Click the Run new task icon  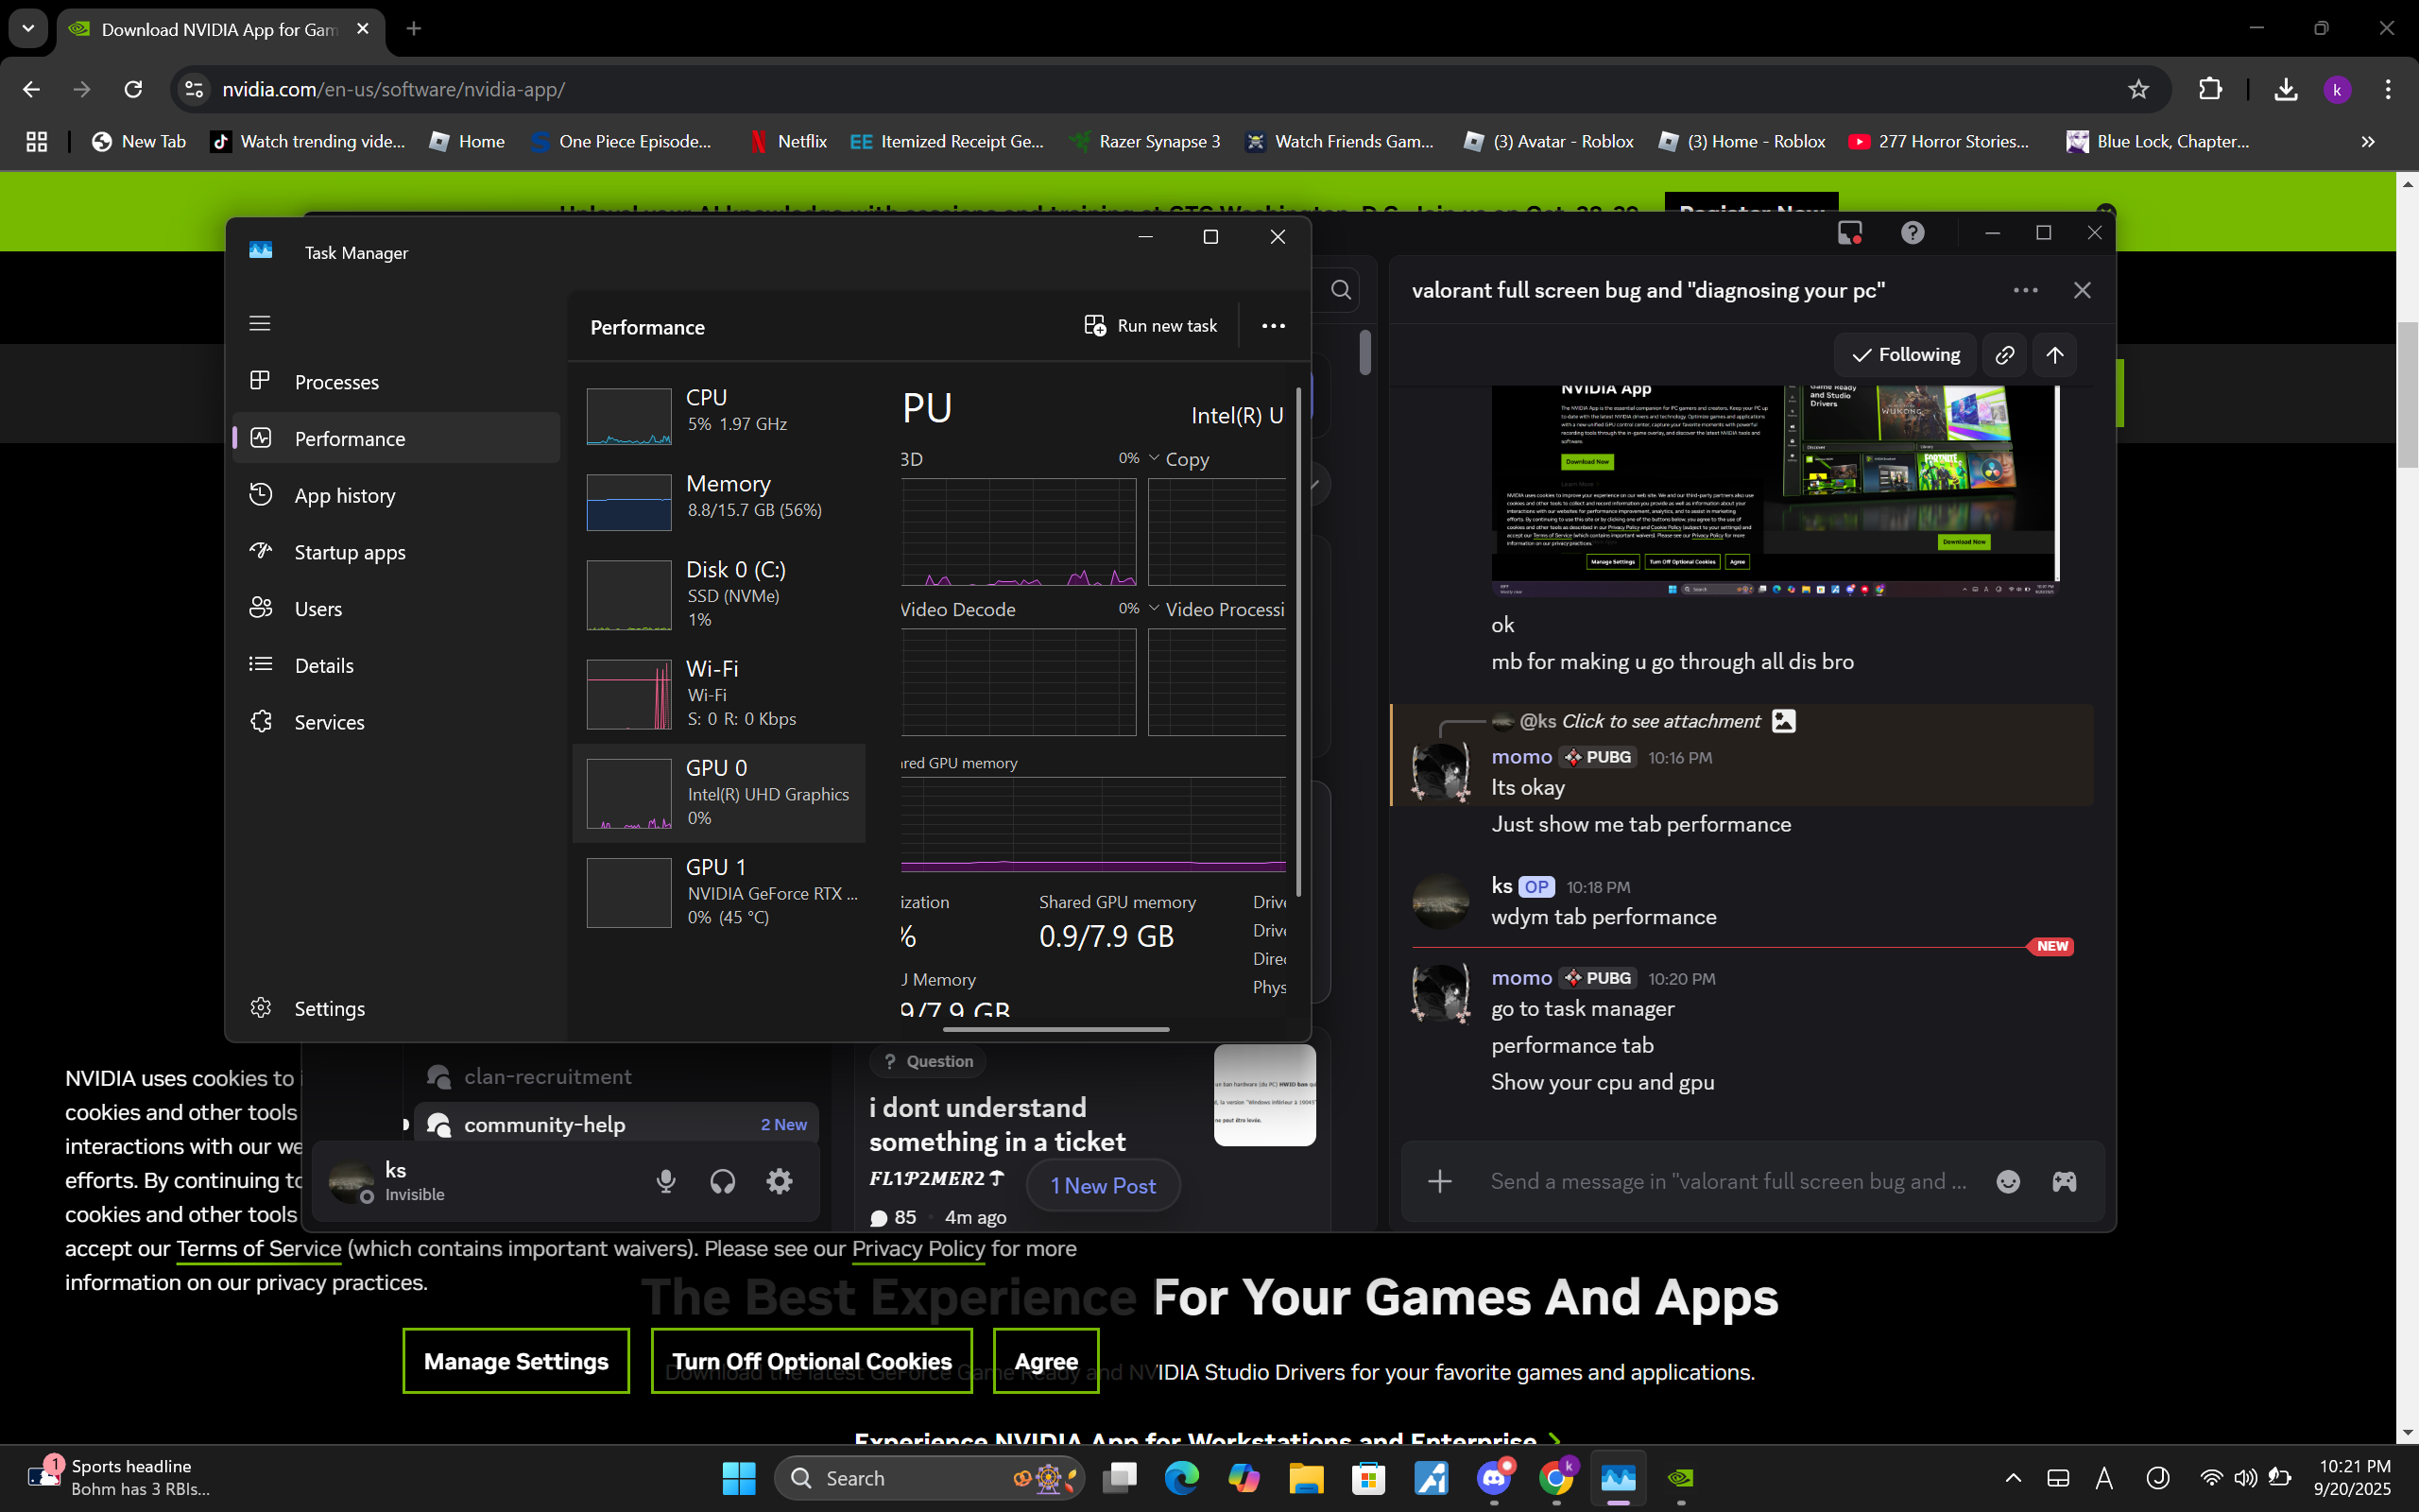[x=1094, y=326]
